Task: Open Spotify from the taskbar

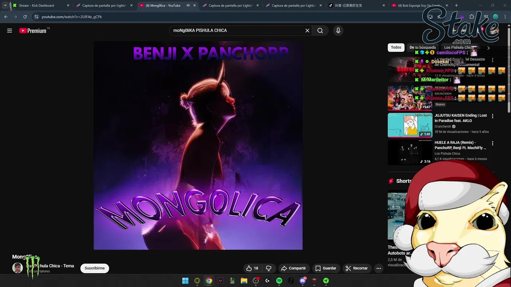Action: pyautogui.click(x=279, y=281)
